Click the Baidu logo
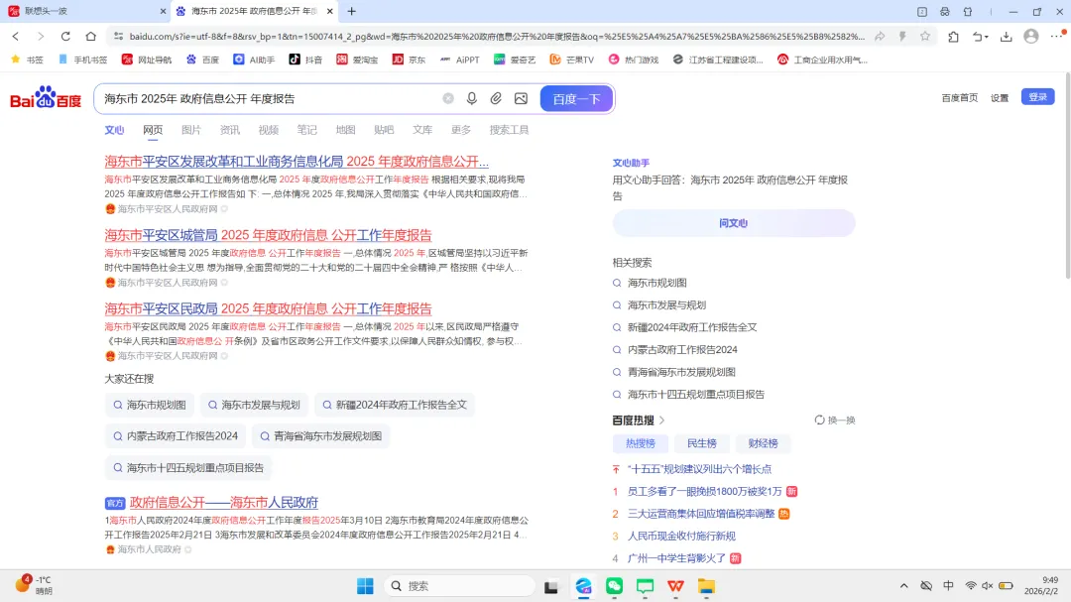 [x=46, y=98]
